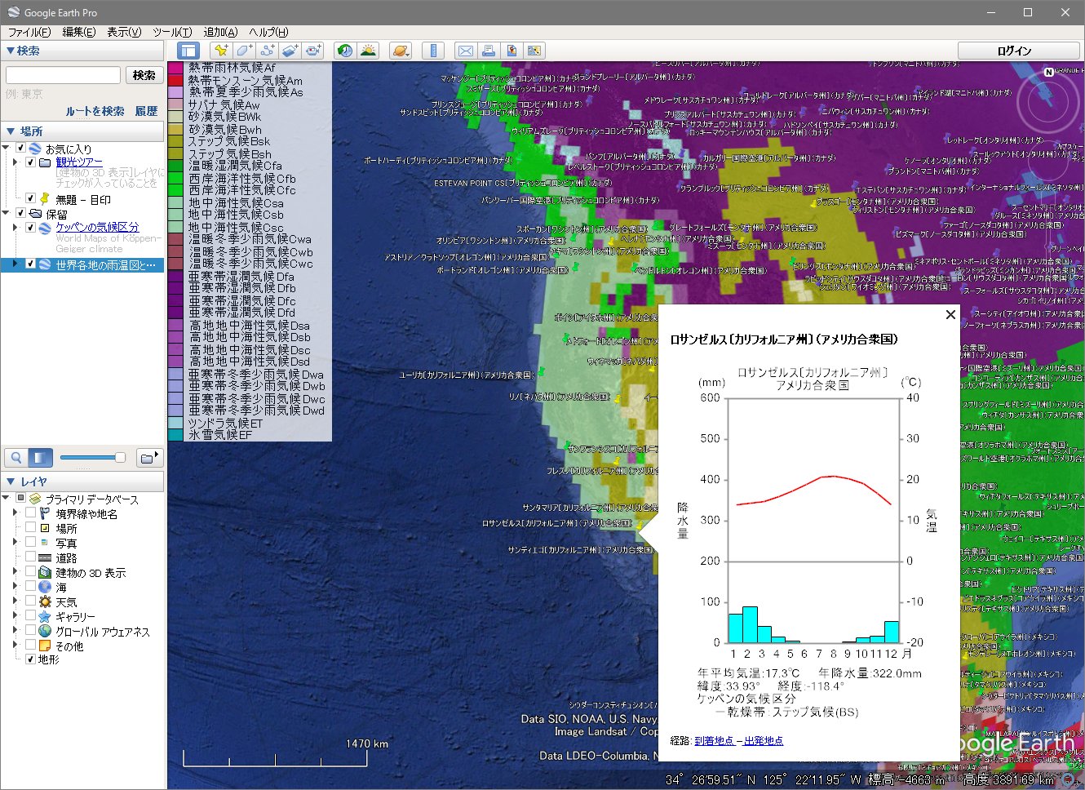Open the 編集(E) menu
Viewport: 1085px width, 790px height.
(x=79, y=32)
